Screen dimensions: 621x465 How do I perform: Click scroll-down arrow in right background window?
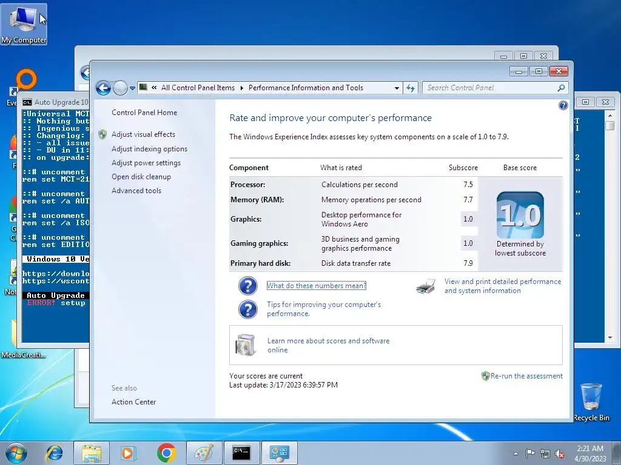click(x=610, y=338)
